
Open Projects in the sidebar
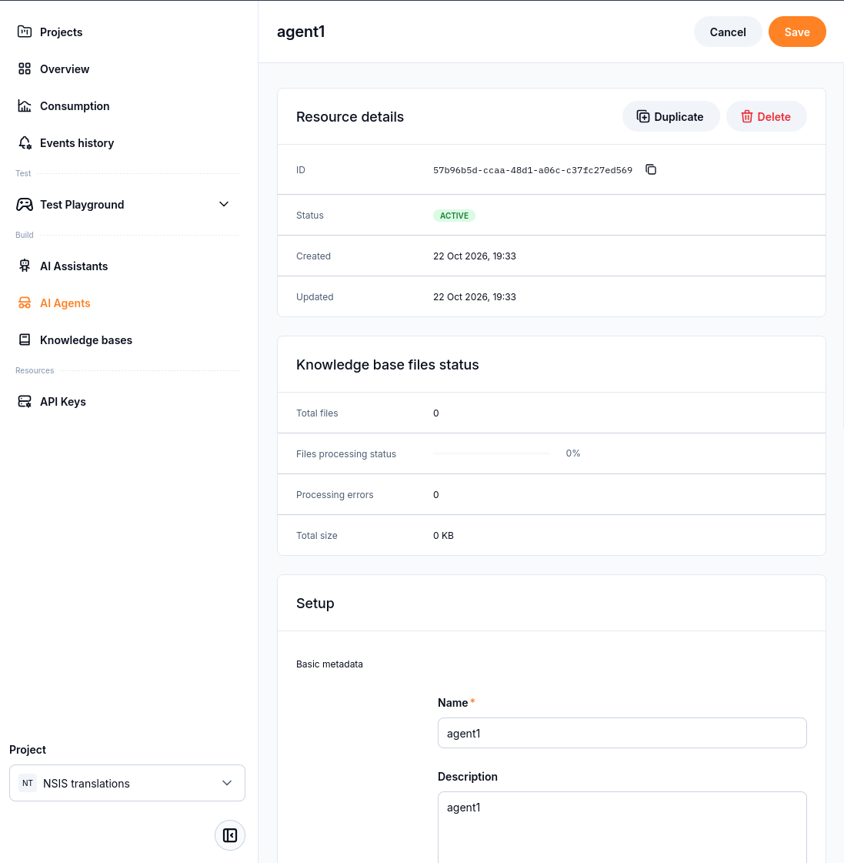click(61, 32)
